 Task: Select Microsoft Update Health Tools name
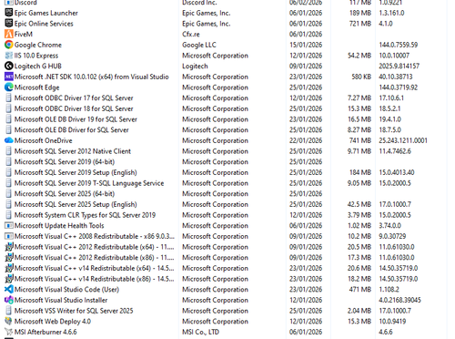[x=59, y=225]
